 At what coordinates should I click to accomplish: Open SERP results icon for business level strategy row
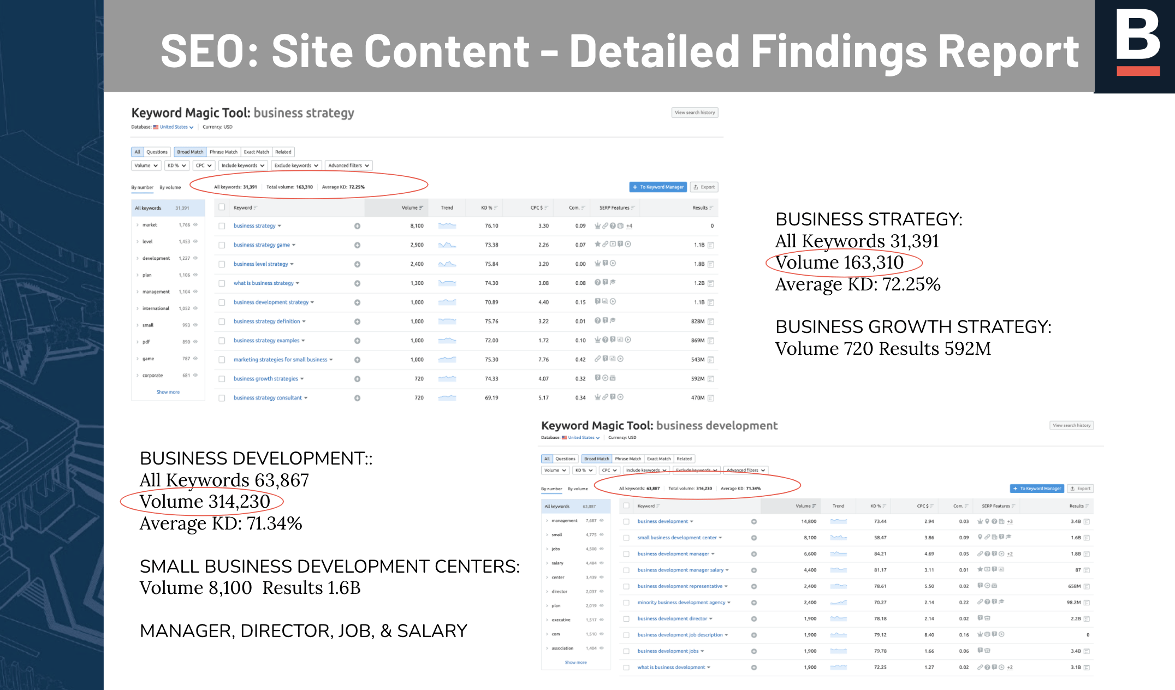click(711, 264)
